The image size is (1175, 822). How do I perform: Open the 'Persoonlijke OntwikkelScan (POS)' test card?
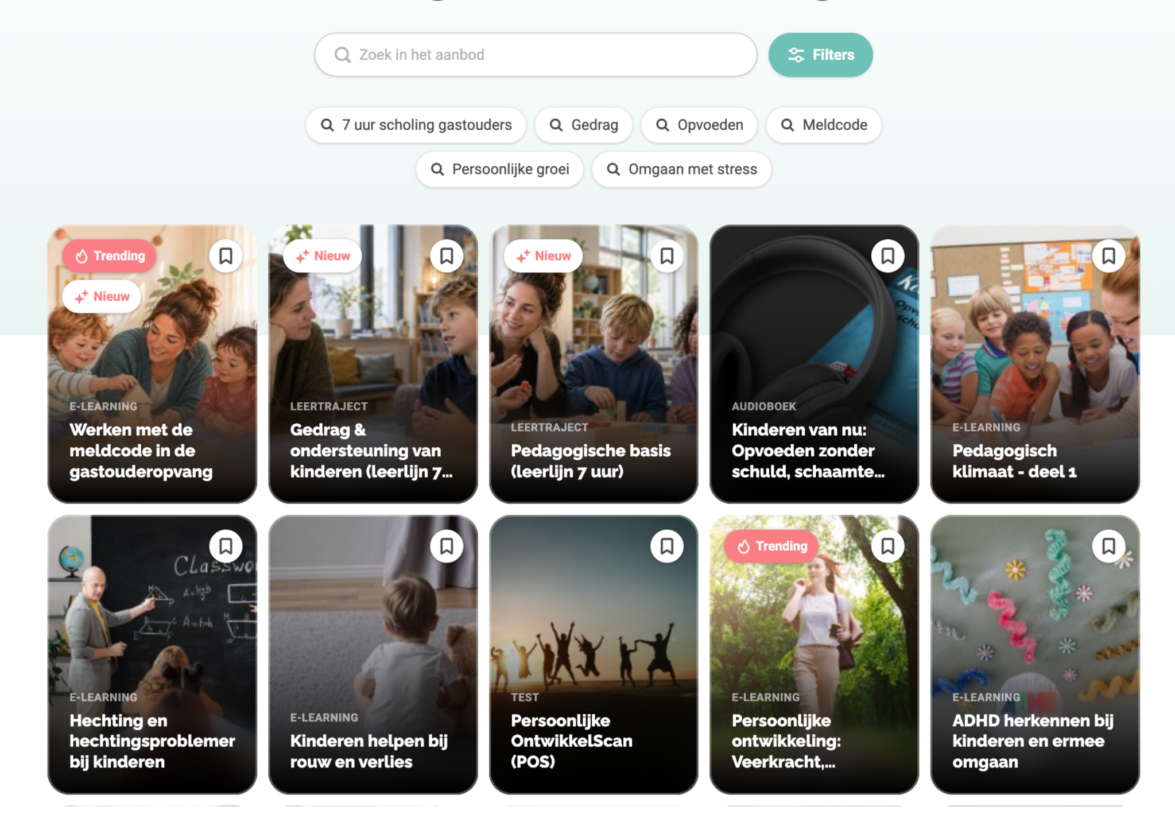[594, 654]
